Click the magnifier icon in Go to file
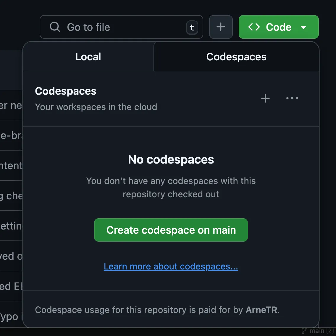This screenshot has height=336, width=336. tap(55, 27)
